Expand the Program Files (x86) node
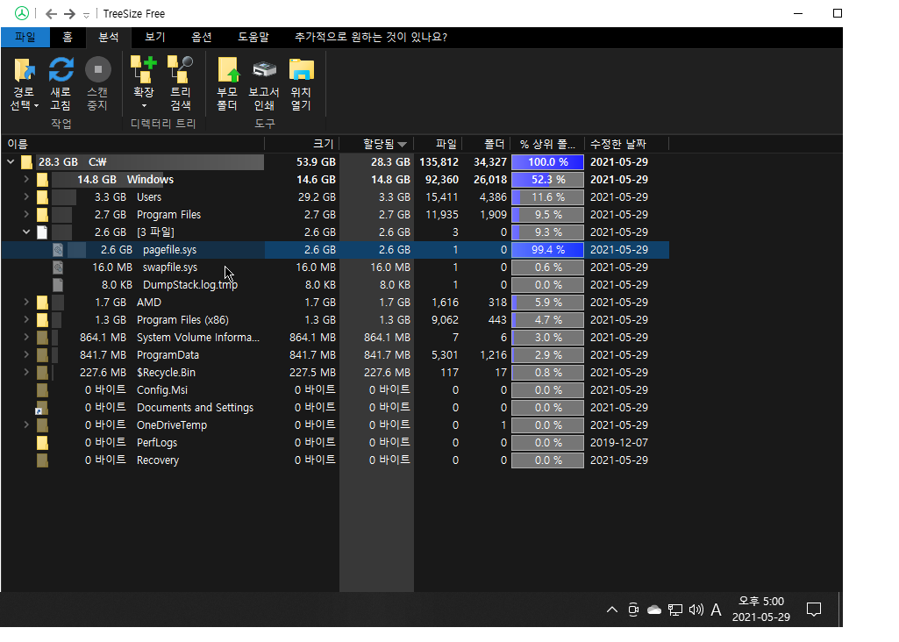This screenshot has width=899, height=642. pos(26,320)
